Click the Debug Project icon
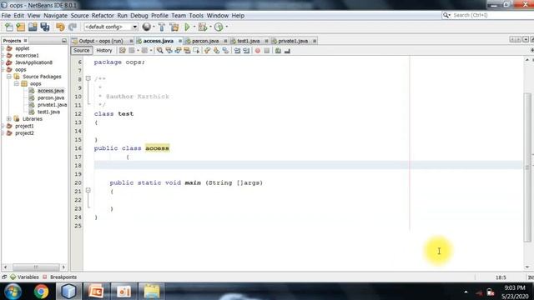The width and height of the screenshot is (534, 300). (x=202, y=27)
